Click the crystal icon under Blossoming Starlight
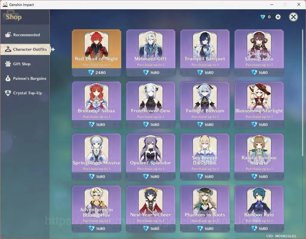 point(254,125)
